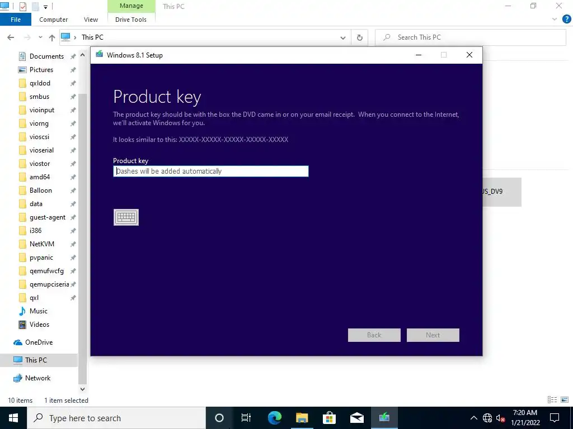Go back in Explorer navigation
The image size is (573, 429).
[x=11, y=37]
